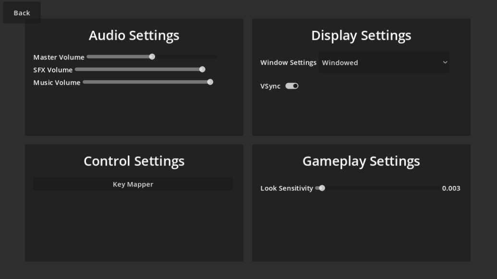Viewport: 497px width, 279px height.
Task: Click the Look Sensitivity value 0.003
Action: click(451, 188)
